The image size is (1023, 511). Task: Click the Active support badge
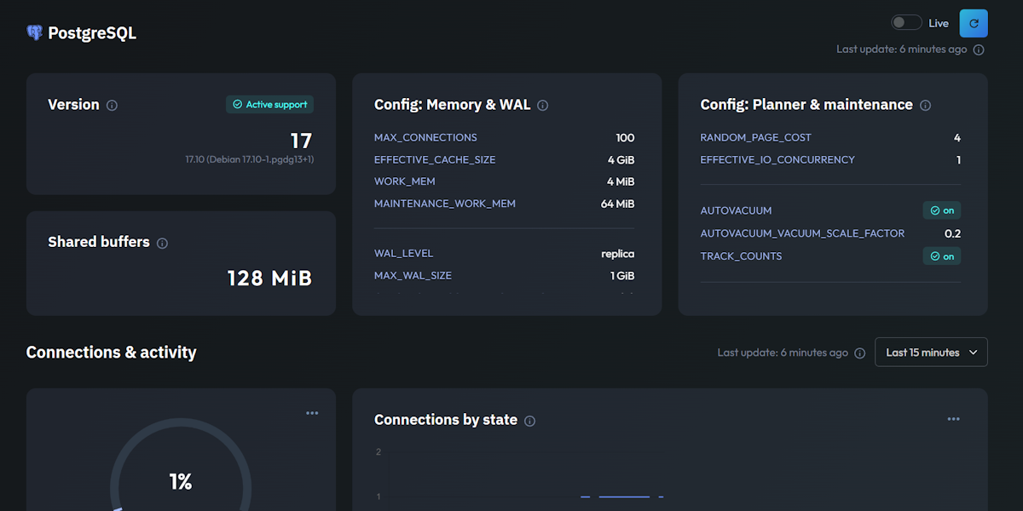270,105
